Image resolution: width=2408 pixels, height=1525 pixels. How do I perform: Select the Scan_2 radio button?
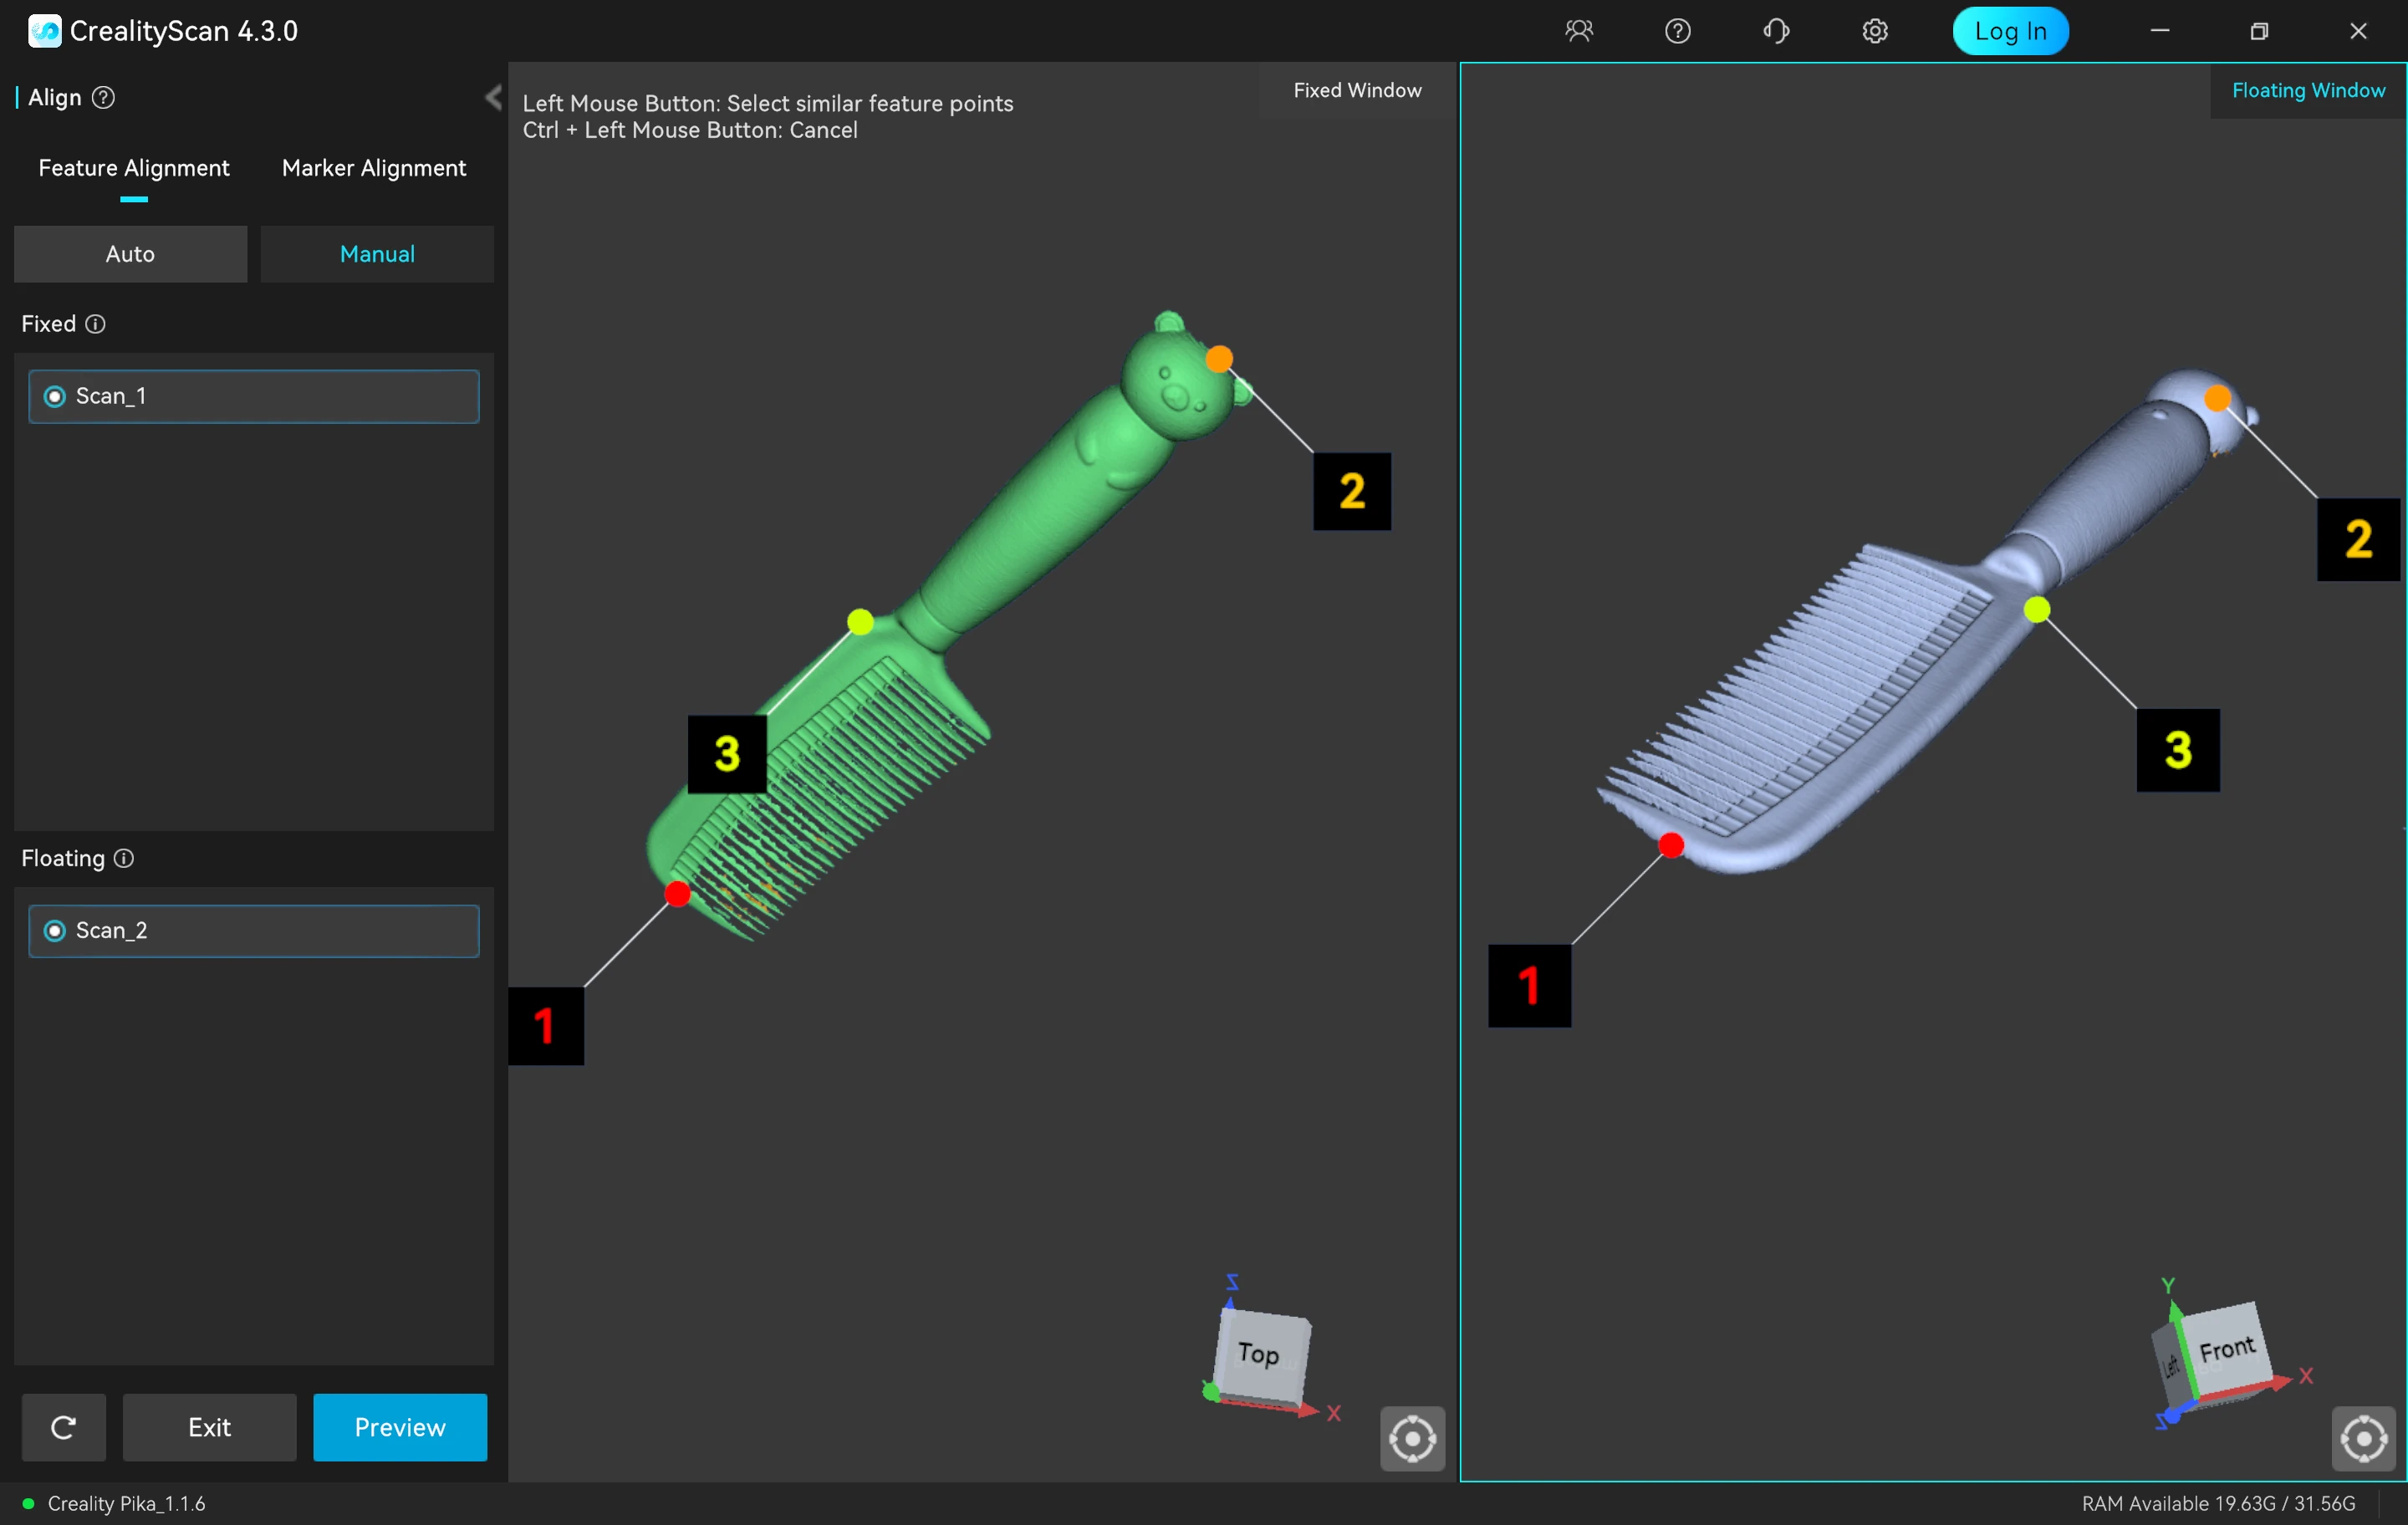click(x=55, y=931)
